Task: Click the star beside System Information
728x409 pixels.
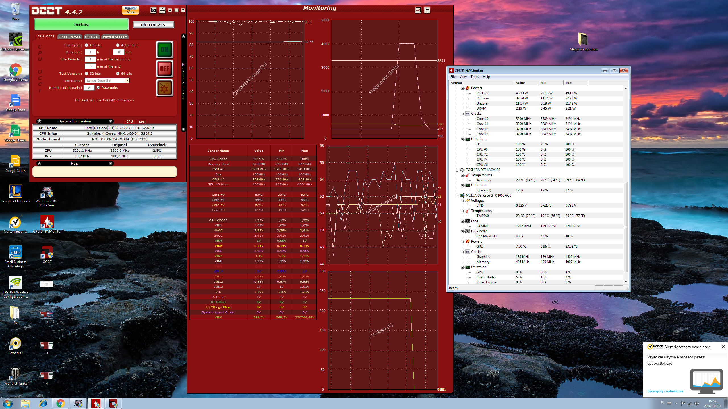Action: point(39,121)
